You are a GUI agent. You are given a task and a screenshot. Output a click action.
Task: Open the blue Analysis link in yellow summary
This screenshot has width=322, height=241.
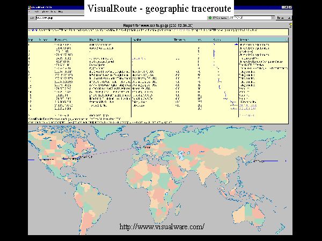pos(33,31)
